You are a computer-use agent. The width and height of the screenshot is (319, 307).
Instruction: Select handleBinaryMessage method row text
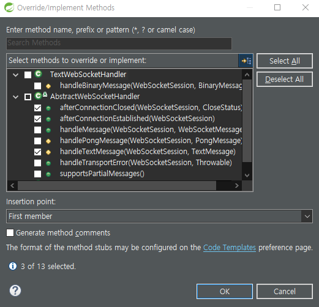click(151, 86)
